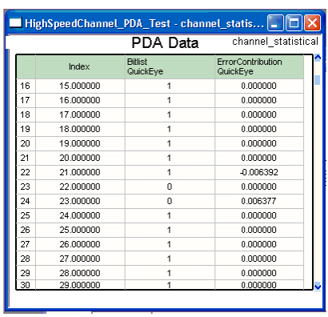The height and width of the screenshot is (317, 328).
Task: Select row number 26
Action: tap(26, 230)
